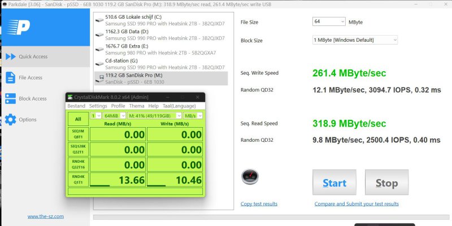Run SEQ1M Q8T1 test

pyautogui.click(x=78, y=134)
